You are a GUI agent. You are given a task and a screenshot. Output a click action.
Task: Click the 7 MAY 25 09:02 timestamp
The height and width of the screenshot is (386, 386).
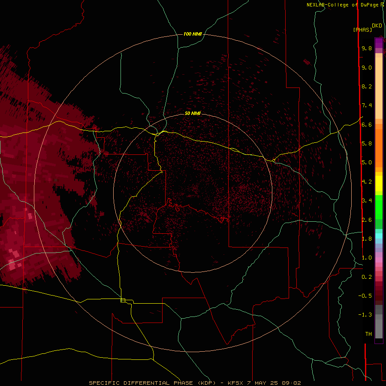[274, 383]
